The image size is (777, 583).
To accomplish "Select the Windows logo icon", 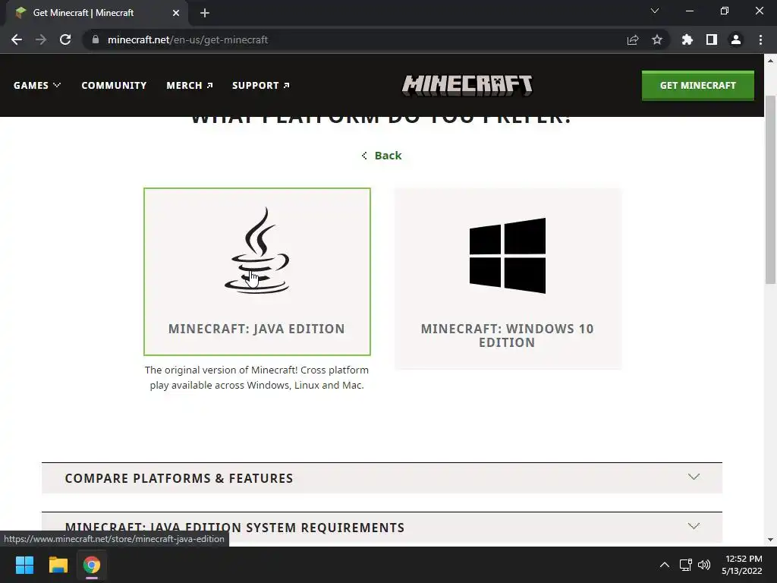I will (x=508, y=256).
